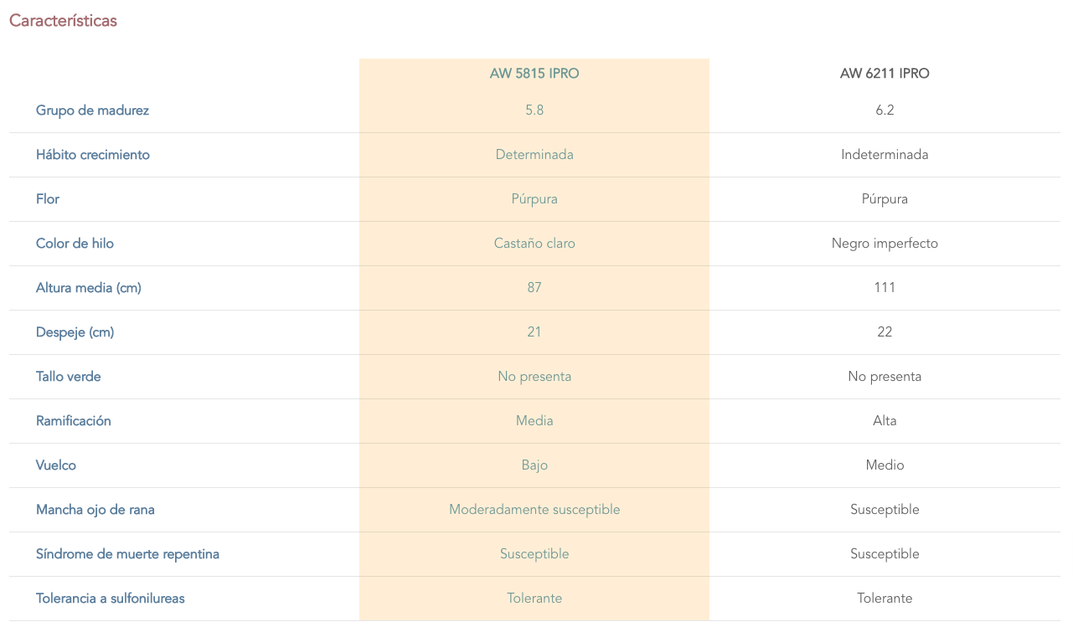
Task: Click the AW 5815 IPRO column header
Action: coord(534,74)
